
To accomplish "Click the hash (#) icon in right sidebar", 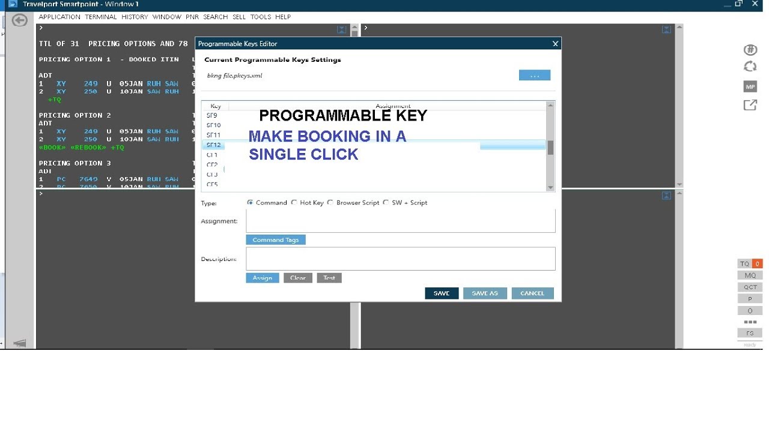I will (750, 50).
